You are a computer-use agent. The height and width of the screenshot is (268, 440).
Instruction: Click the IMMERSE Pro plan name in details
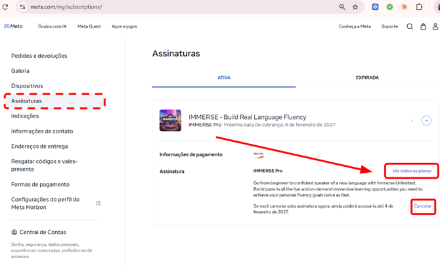(268, 171)
